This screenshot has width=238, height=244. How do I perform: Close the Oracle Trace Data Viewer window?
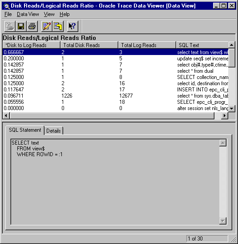coord(232,6)
